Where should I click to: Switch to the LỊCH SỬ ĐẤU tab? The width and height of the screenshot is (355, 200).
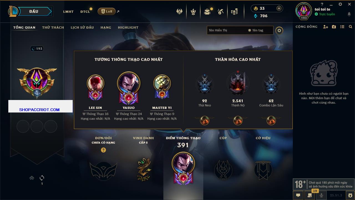coord(82,27)
